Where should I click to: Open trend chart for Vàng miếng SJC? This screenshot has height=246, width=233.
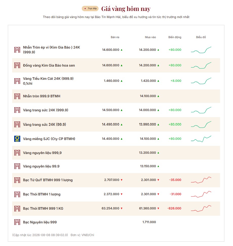point(201,139)
